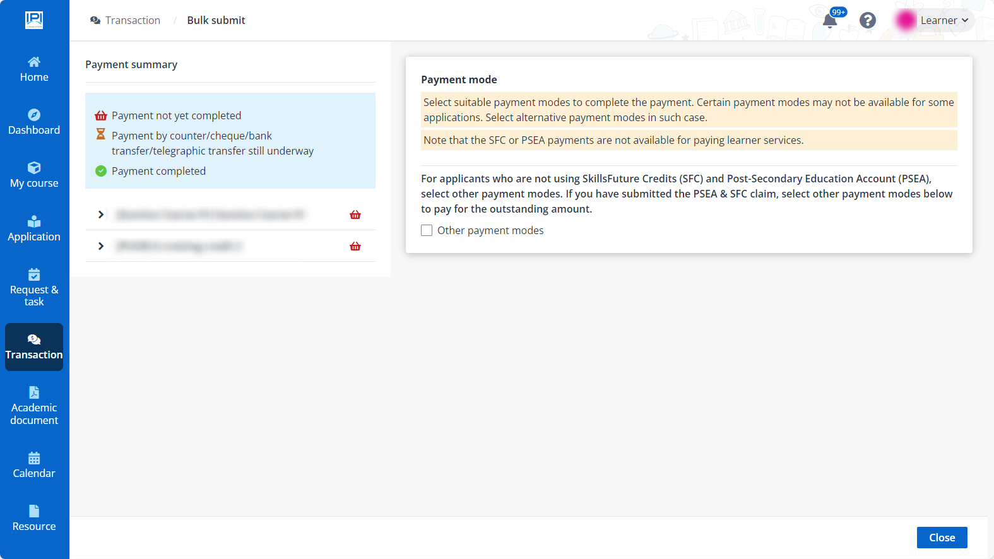Go to Home in sidebar

34,69
